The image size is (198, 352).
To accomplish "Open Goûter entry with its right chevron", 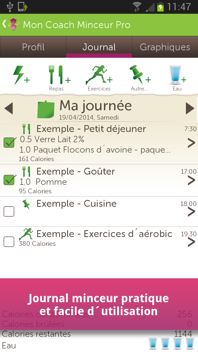I will [191, 180].
